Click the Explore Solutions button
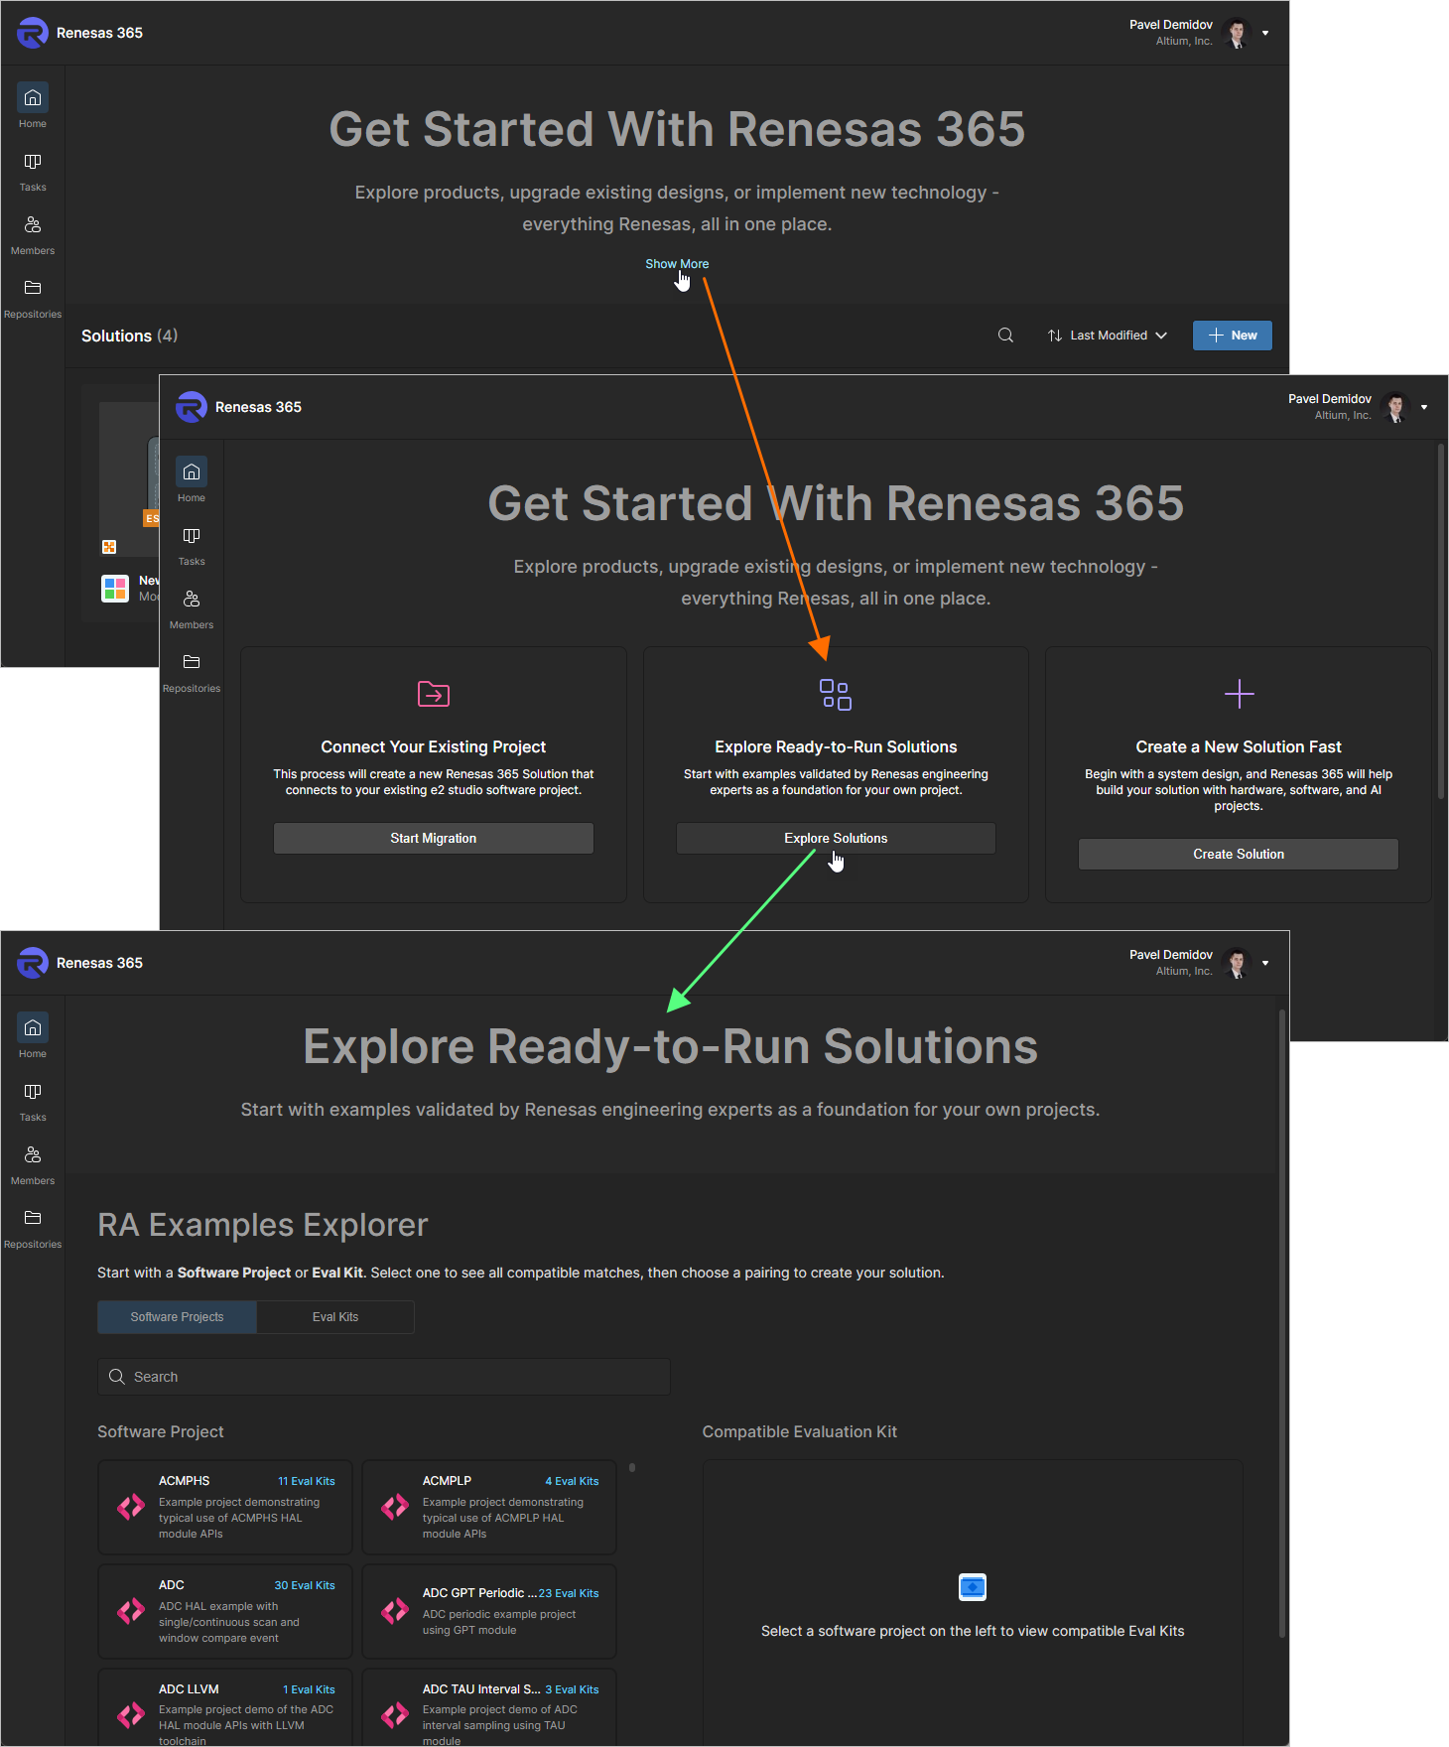The width and height of the screenshot is (1449, 1747). point(836,839)
